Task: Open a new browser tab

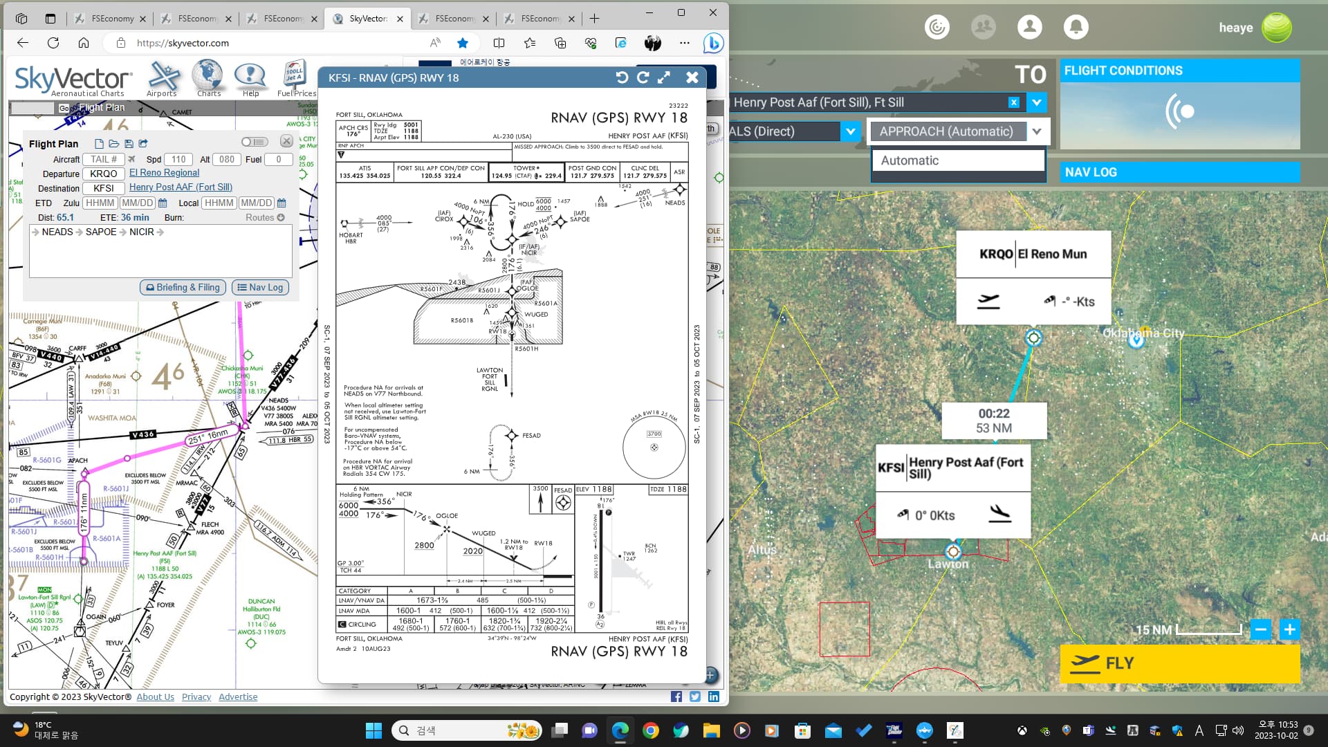Action: pyautogui.click(x=594, y=19)
